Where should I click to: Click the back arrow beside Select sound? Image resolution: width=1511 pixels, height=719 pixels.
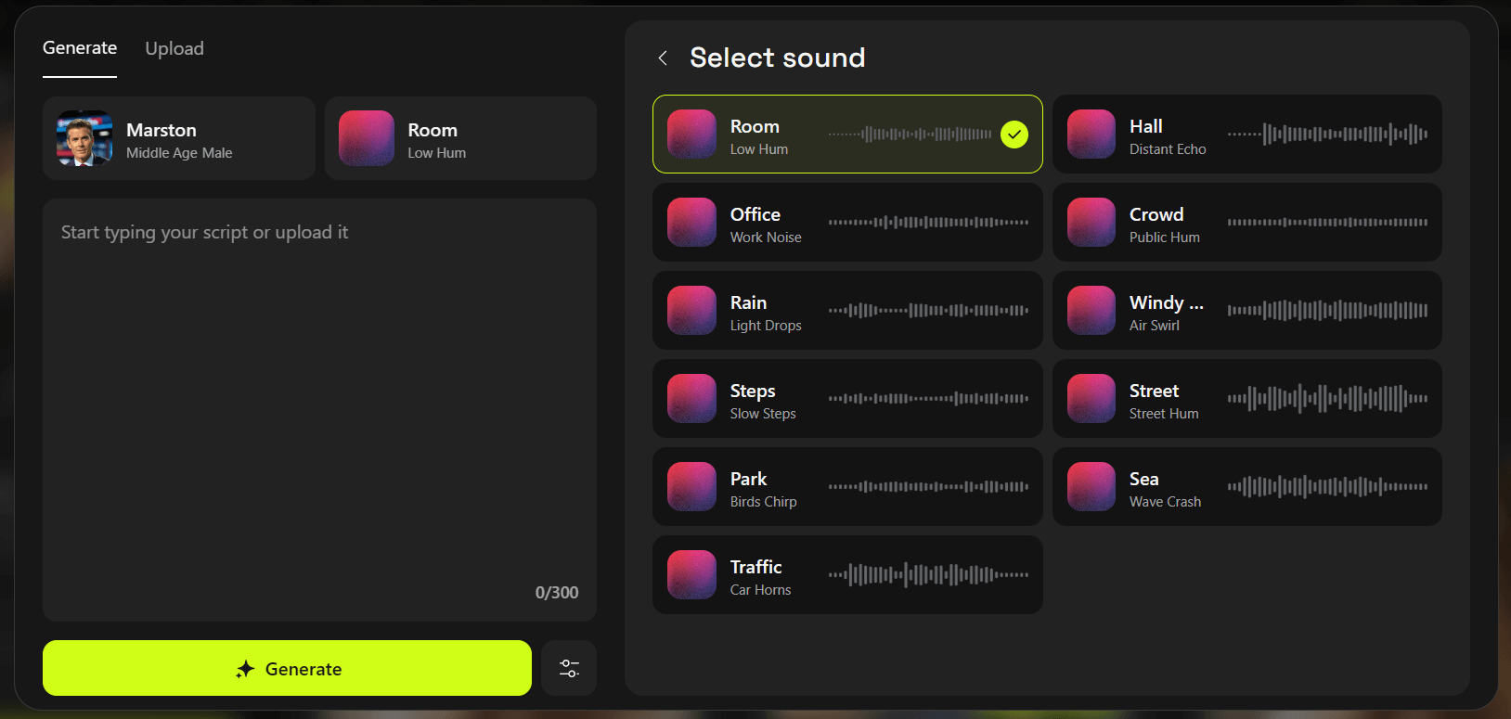point(663,58)
